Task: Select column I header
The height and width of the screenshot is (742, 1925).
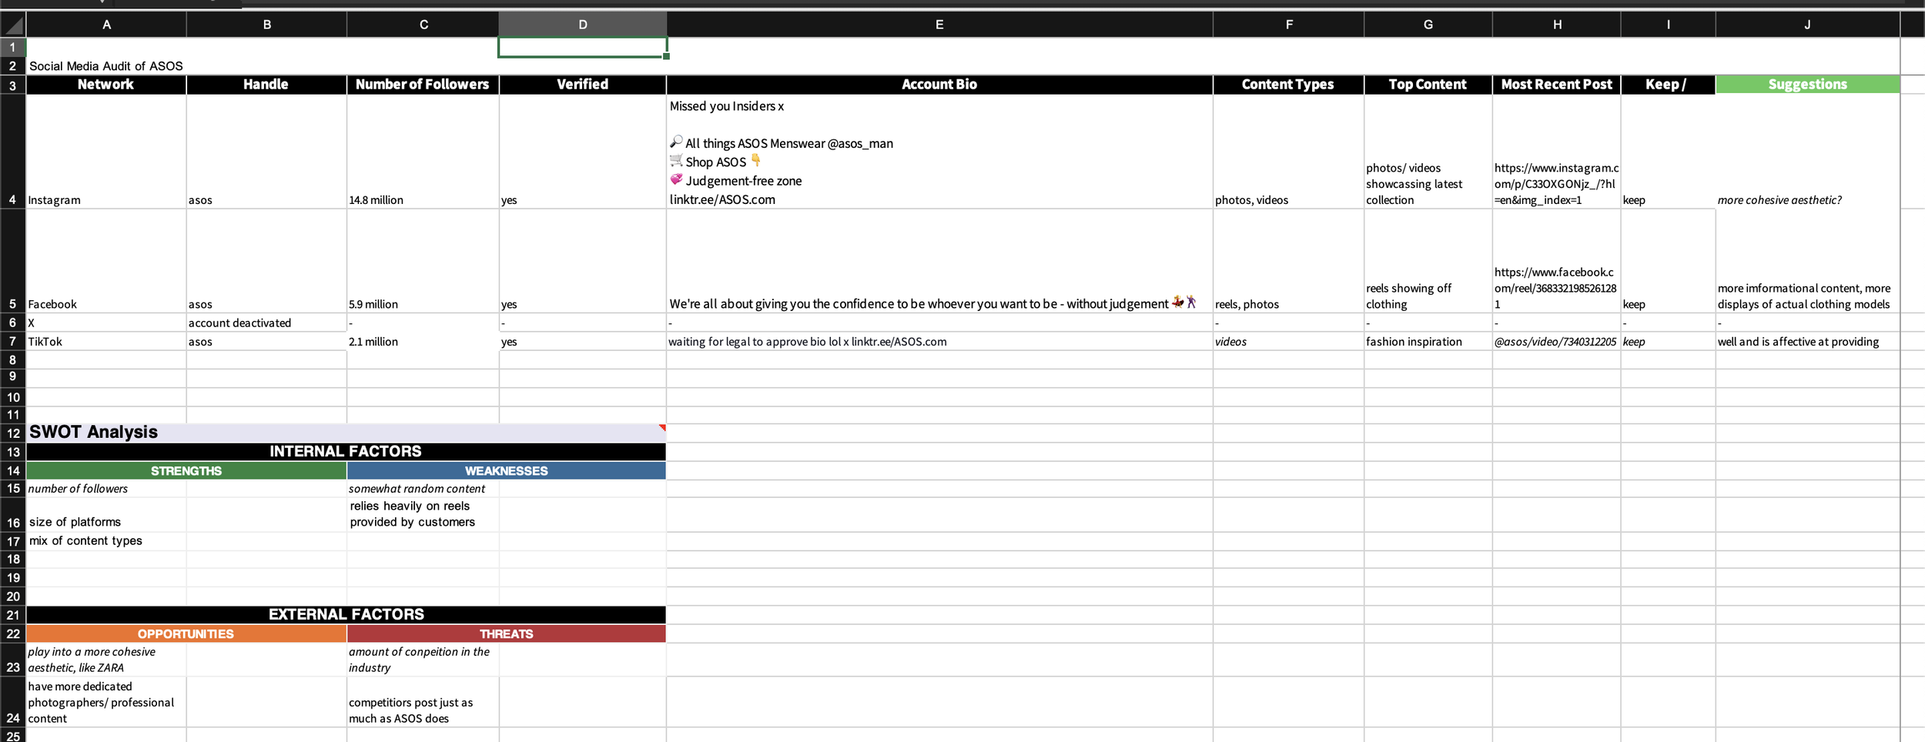Action: point(1668,25)
